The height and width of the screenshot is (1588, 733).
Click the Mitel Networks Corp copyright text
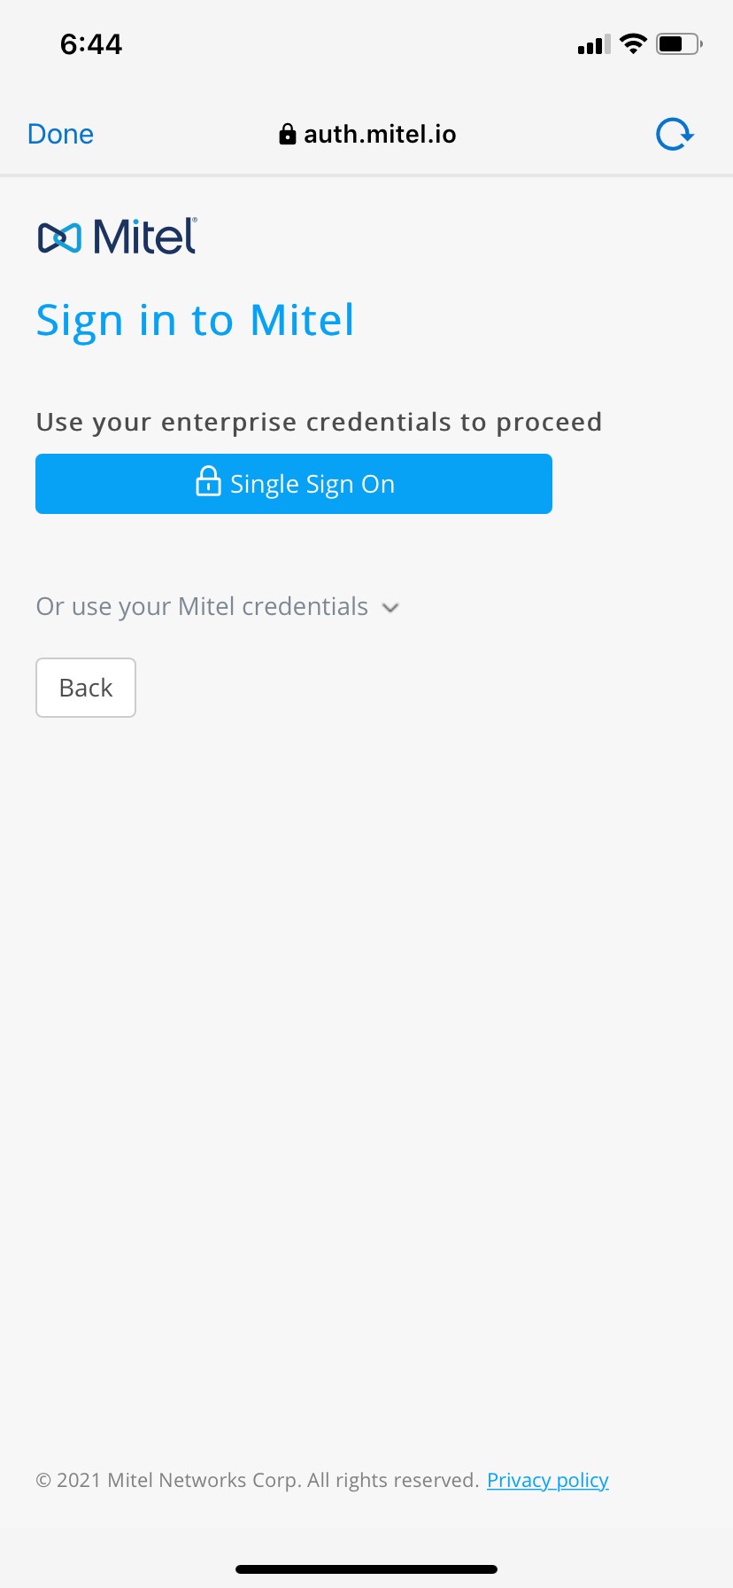pyautogui.click(x=257, y=1480)
